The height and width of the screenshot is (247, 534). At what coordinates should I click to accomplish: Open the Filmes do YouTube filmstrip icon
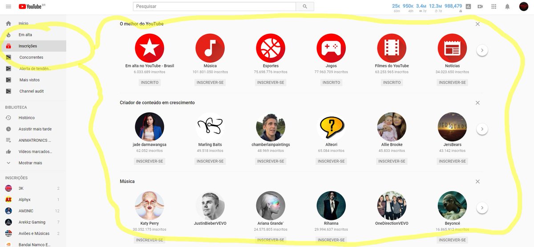(x=392, y=48)
